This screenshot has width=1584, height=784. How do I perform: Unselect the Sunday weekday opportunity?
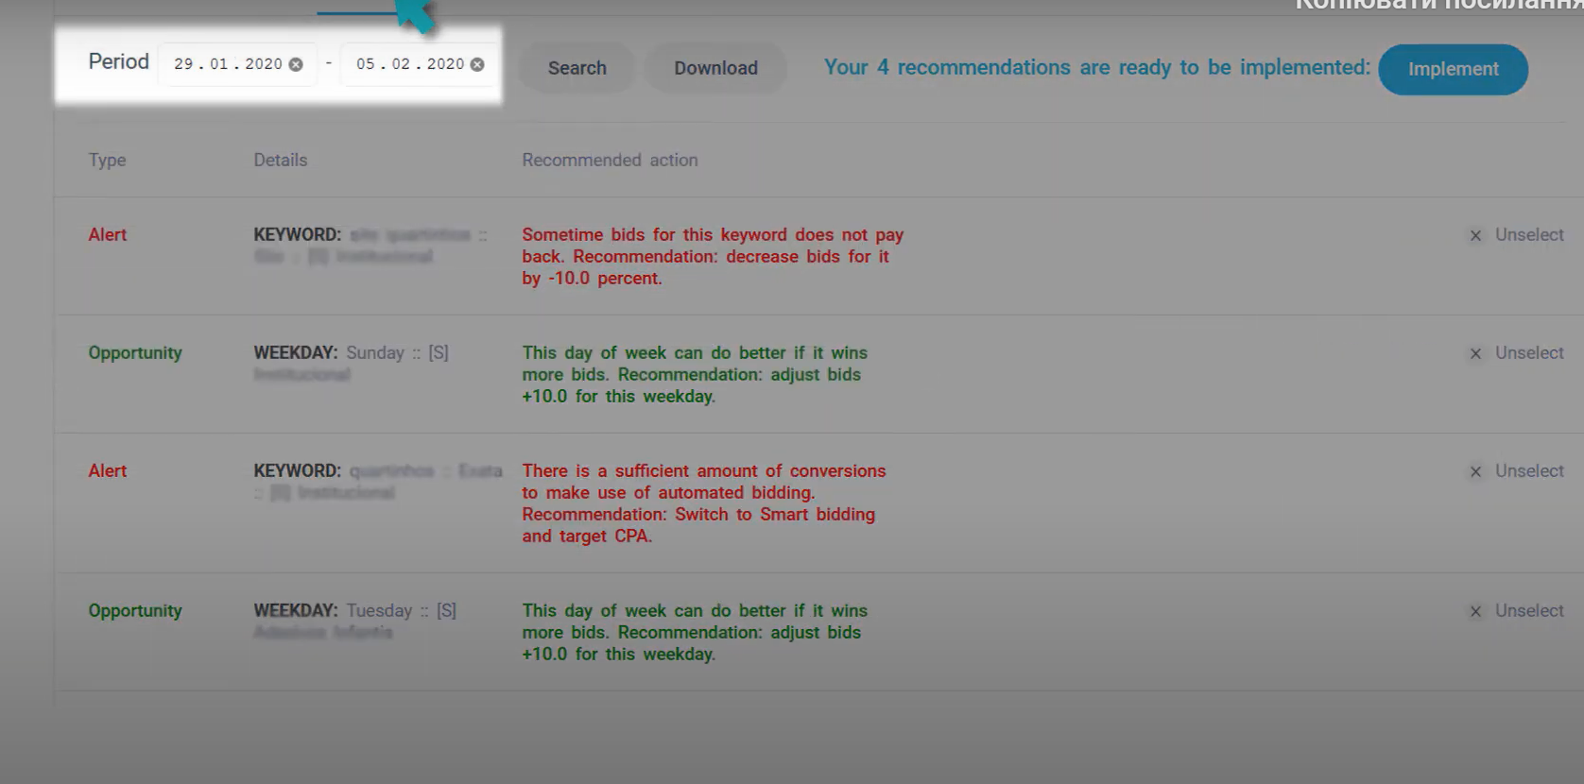point(1518,353)
